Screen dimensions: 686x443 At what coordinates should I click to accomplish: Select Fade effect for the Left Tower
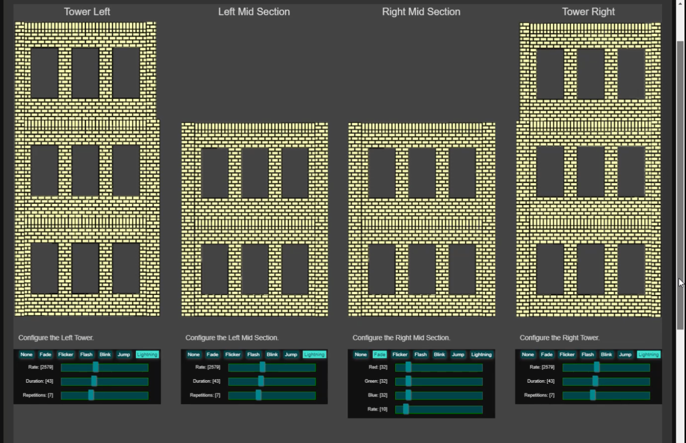click(45, 354)
